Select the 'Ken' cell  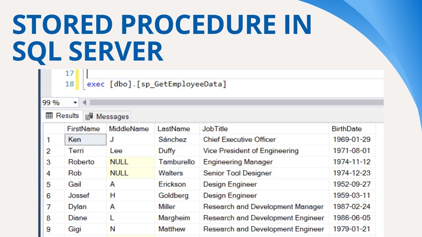(85, 140)
